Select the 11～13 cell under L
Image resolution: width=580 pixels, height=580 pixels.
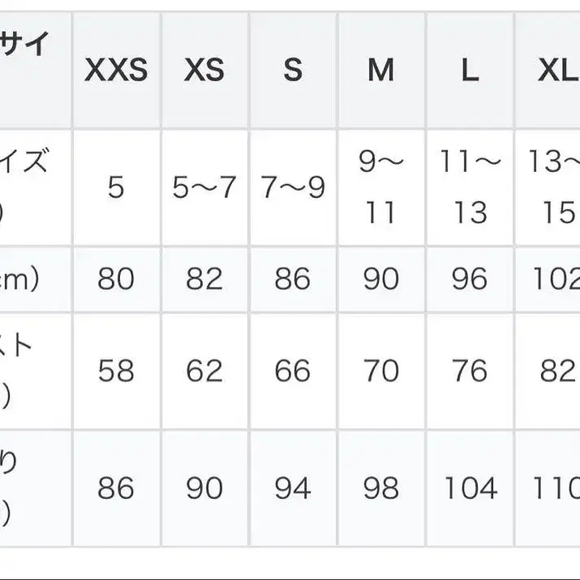click(470, 187)
